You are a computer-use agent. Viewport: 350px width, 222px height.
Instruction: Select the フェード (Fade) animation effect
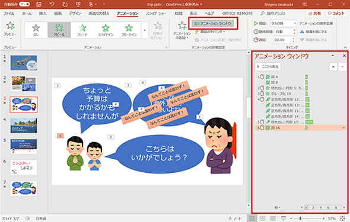(82, 30)
